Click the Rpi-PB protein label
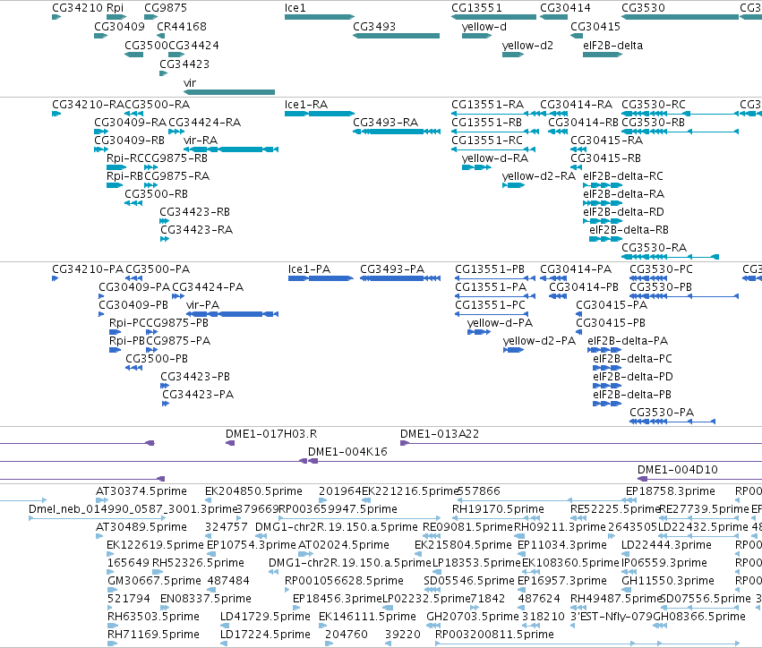Viewport: 762px width, 648px height. pyautogui.click(x=127, y=341)
